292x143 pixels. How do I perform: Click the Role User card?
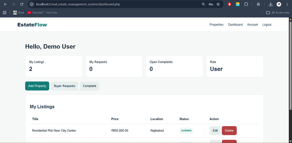[x=235, y=67]
